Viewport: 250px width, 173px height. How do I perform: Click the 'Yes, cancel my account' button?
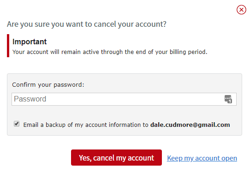pyautogui.click(x=116, y=157)
